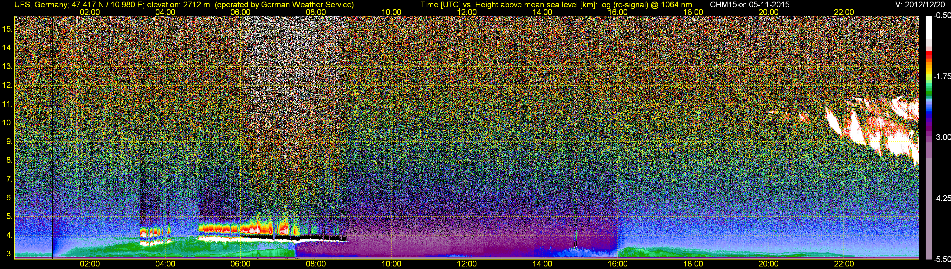
Task: Click the 7 km height axis label
Action: [9, 179]
